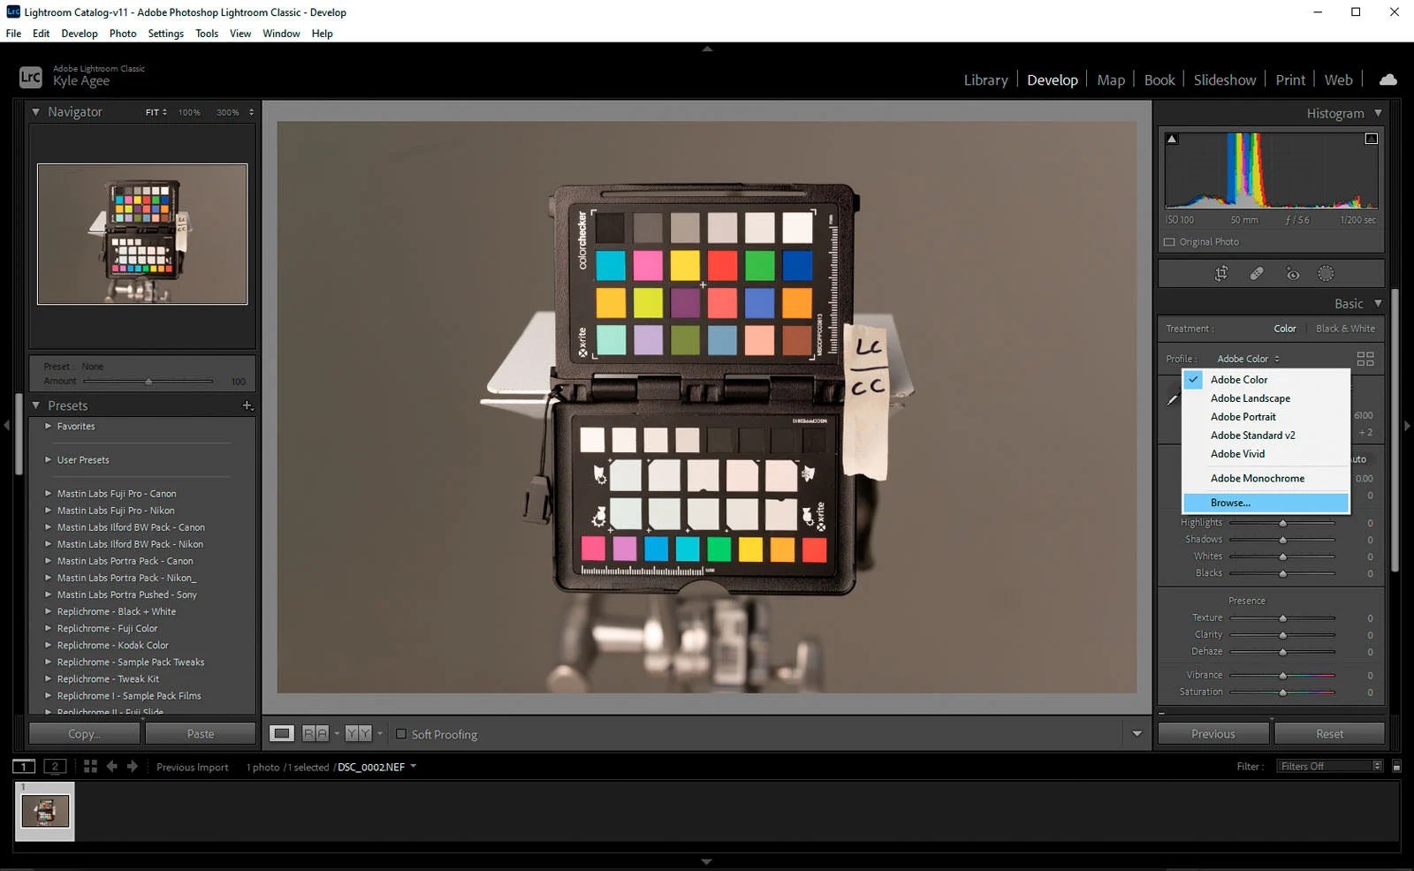The image size is (1414, 871).
Task: Enable Soft Proofing
Action: tap(402, 734)
